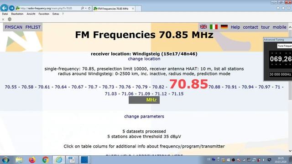Select frequency 70.73
The image size is (292, 164).
[108, 87]
